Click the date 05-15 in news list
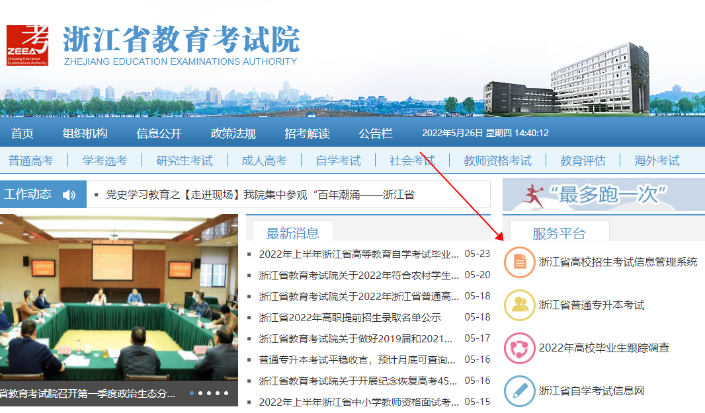Viewport: 705px width, 413px height. 477,402
